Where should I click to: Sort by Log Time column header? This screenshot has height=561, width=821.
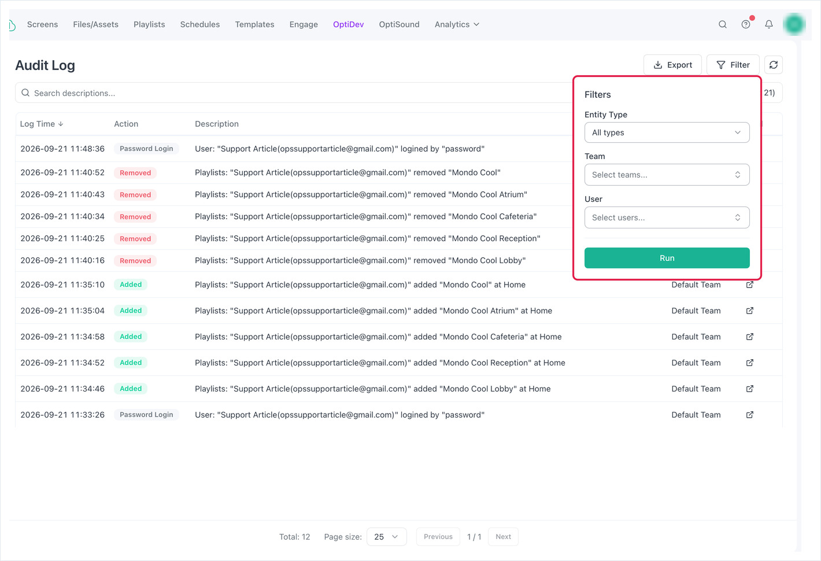coord(42,124)
